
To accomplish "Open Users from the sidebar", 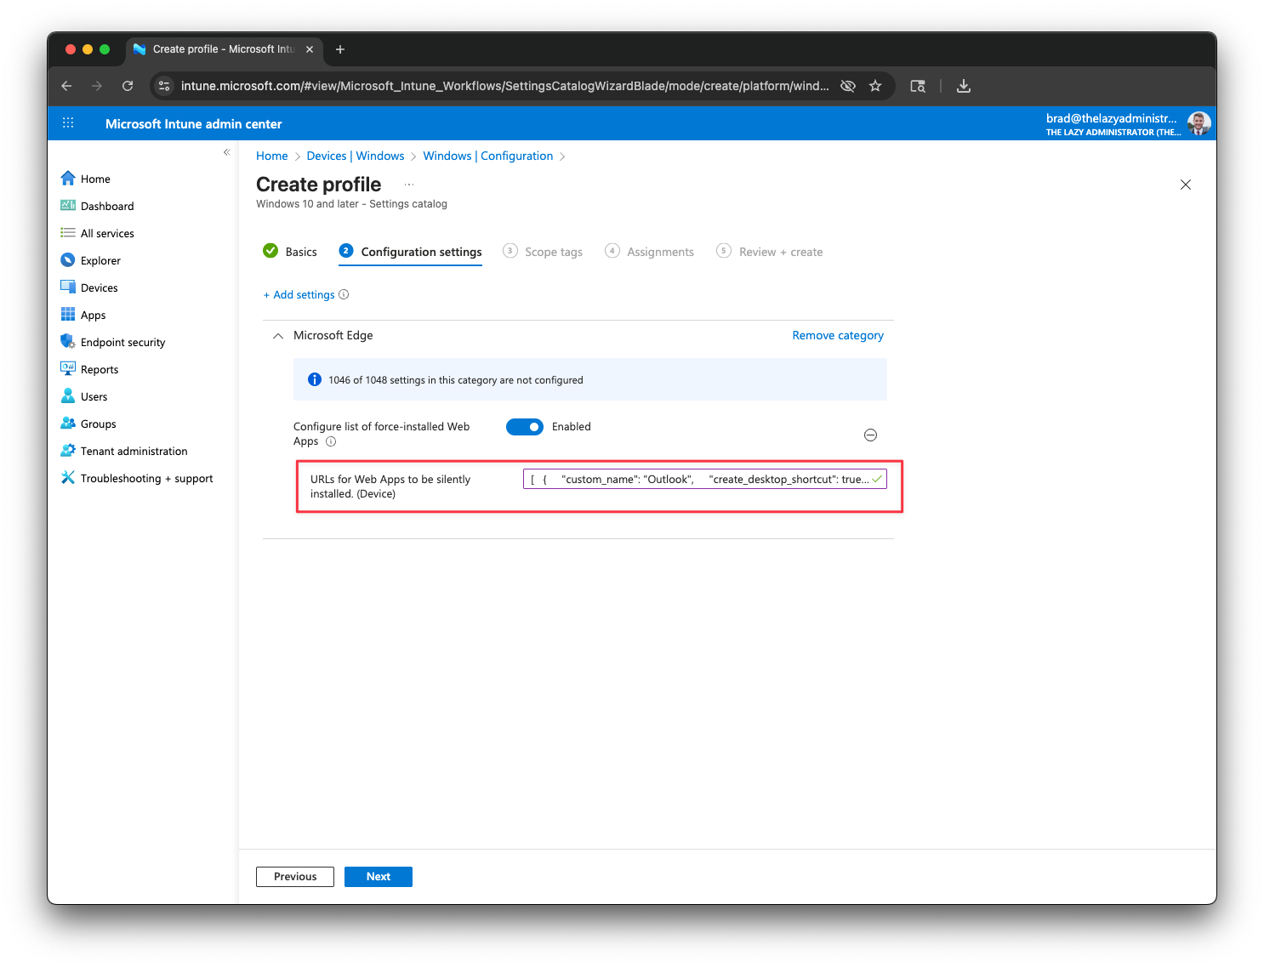I will coord(94,396).
